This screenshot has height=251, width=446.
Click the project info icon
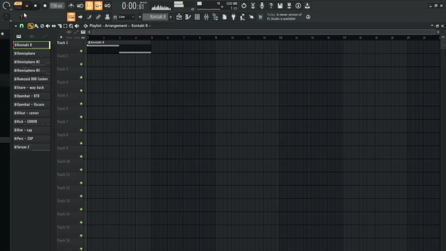[x=298, y=6]
